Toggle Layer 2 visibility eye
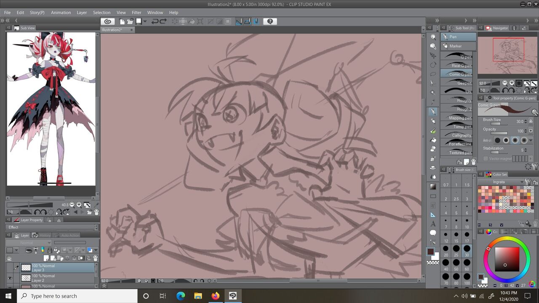Image resolution: width=539 pixels, height=303 pixels. pos(10,278)
